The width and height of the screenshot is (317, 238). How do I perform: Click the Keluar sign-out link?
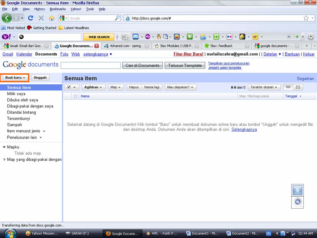point(309,54)
